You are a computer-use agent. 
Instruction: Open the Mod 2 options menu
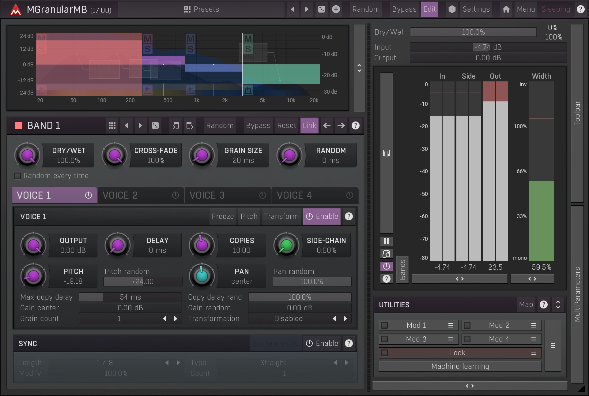pyautogui.click(x=533, y=325)
